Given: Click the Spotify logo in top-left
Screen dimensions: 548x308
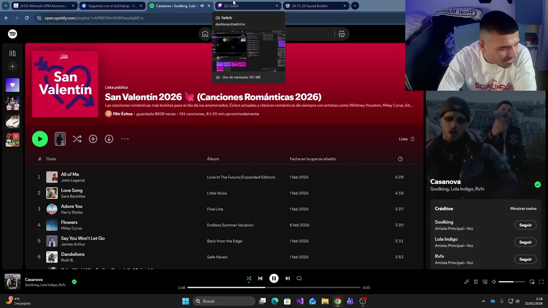Looking at the screenshot, I should tap(12, 34).
